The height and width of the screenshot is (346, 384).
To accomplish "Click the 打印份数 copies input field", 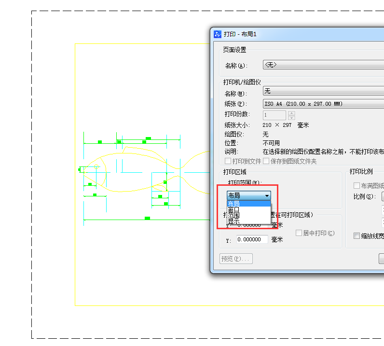I will (274, 115).
